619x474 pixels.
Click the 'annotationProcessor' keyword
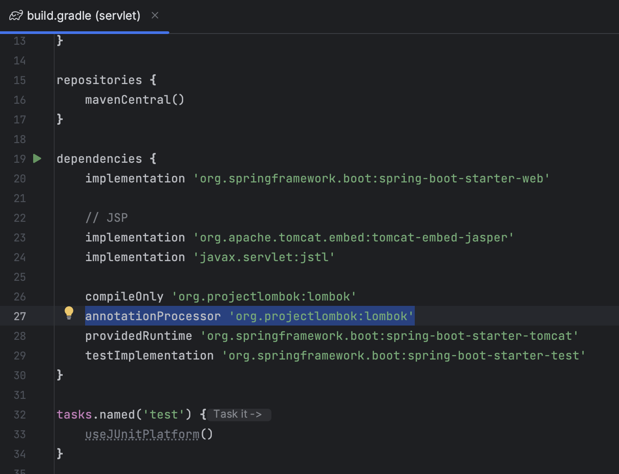coord(153,316)
